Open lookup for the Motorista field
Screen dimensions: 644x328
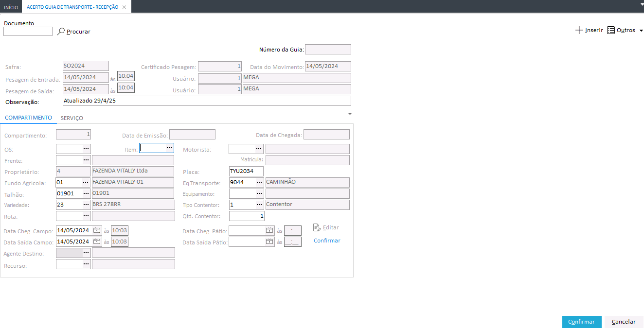tap(259, 149)
